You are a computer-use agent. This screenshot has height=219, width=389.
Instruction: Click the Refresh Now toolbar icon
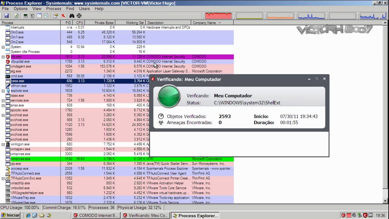tap(16, 16)
